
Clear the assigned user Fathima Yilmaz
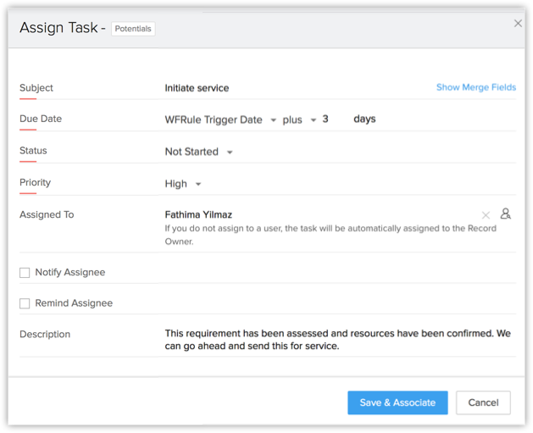[486, 215]
